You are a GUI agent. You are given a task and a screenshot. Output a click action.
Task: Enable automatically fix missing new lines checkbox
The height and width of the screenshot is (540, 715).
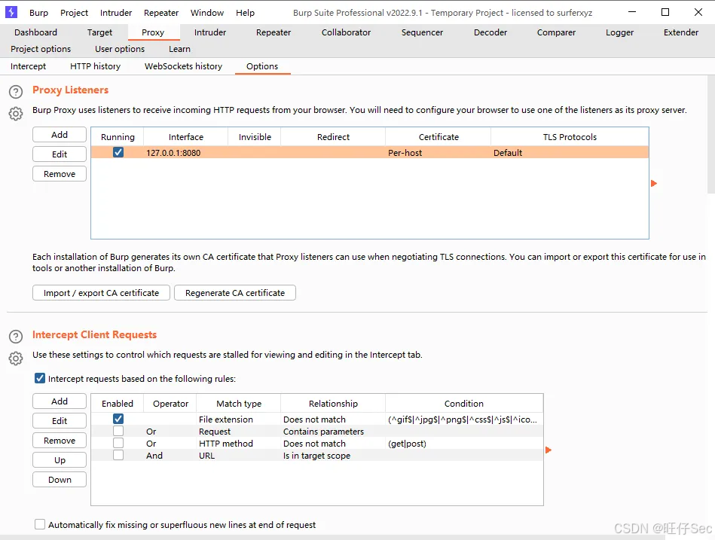pos(40,524)
